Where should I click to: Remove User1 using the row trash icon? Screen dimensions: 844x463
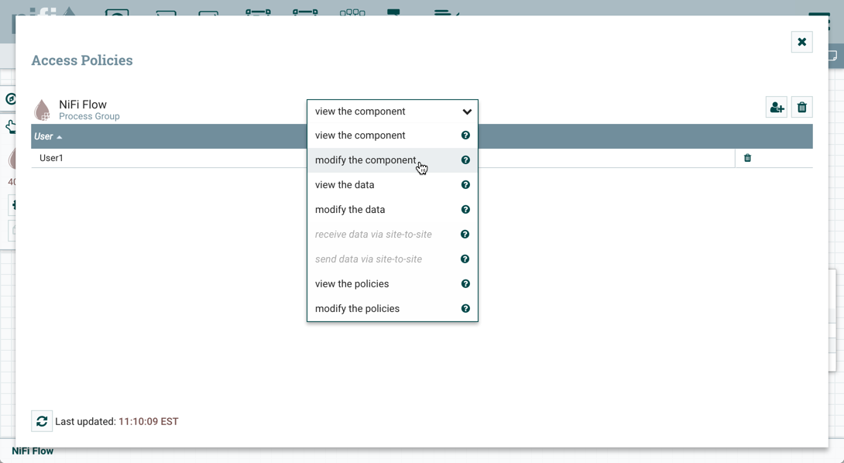pos(747,158)
